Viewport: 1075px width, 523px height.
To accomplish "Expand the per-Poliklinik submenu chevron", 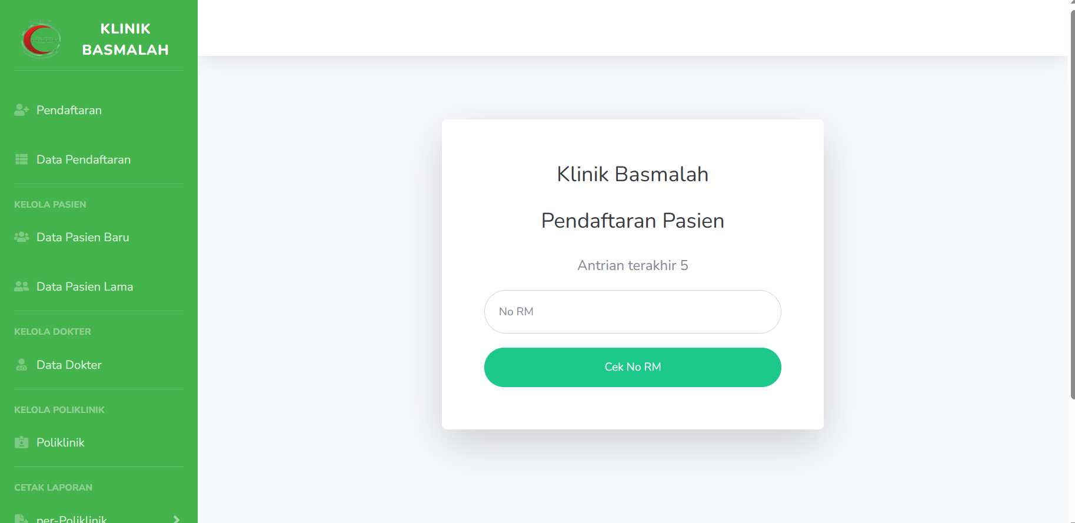I will [176, 519].
